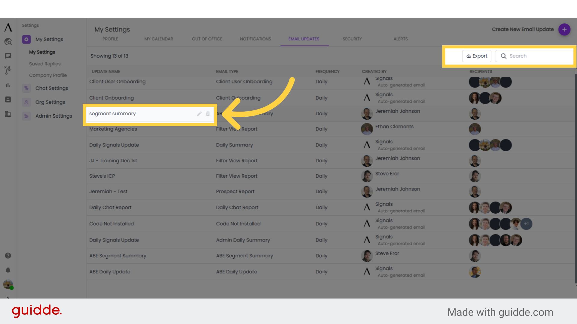Open Saved Replies in the sidebar
This screenshot has width=577, height=324.
click(x=45, y=64)
